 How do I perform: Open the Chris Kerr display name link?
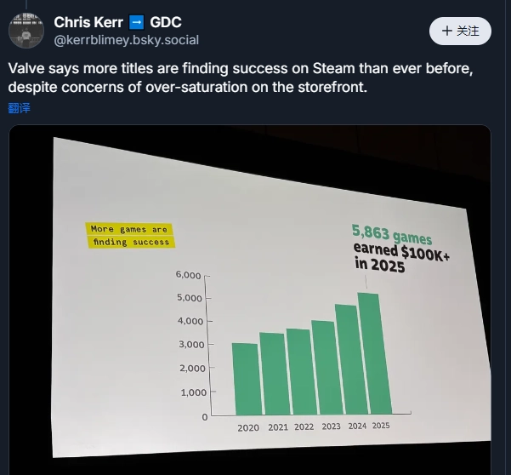pos(88,22)
